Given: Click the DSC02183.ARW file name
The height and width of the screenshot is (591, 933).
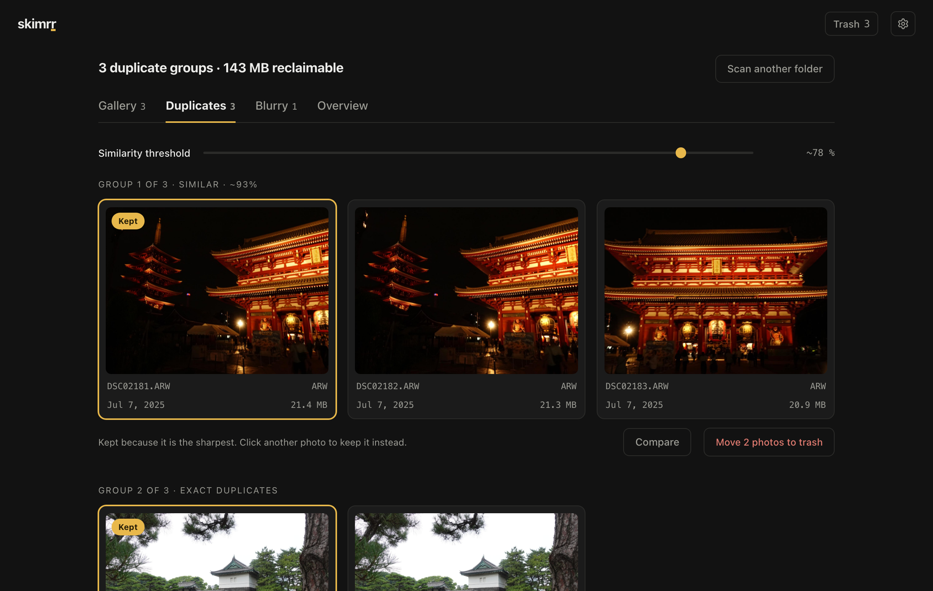Looking at the screenshot, I should [637, 386].
